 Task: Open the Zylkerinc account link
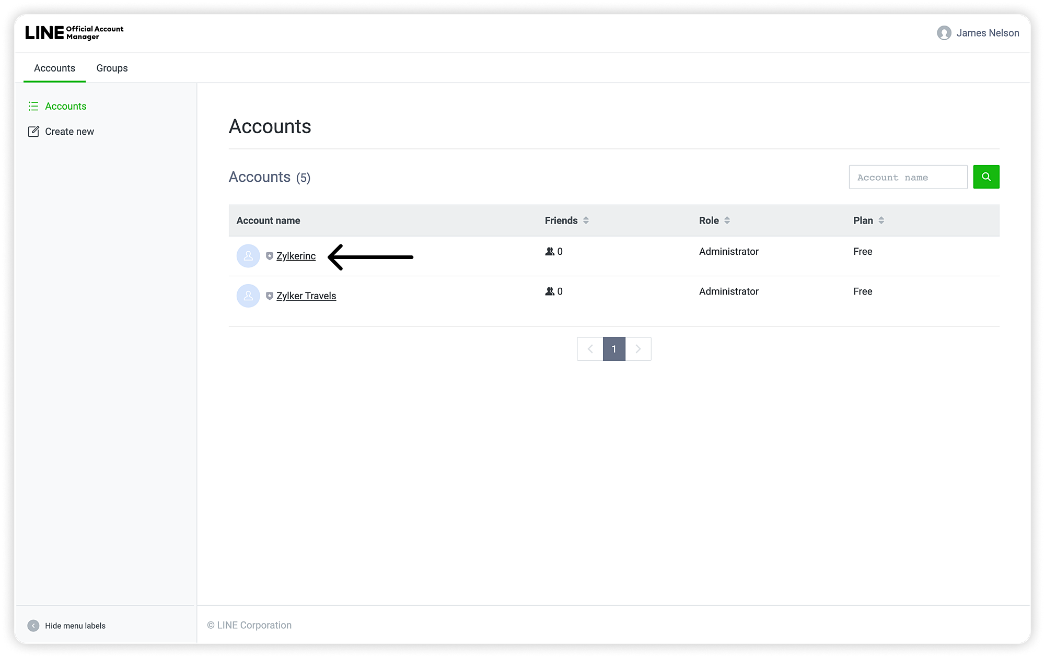point(296,256)
